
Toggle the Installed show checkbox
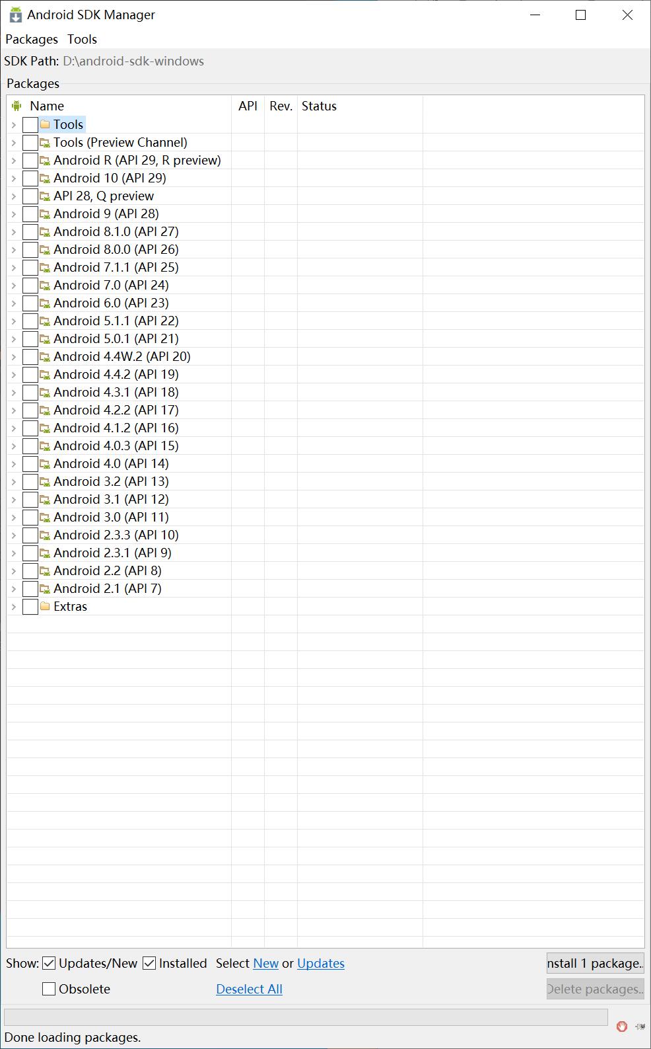(x=149, y=963)
